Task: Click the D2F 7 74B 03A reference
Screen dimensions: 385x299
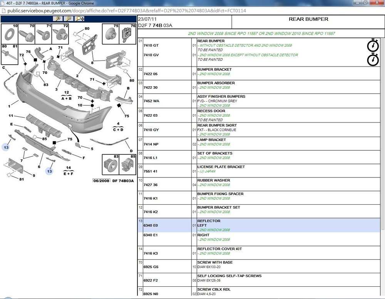Action: point(155,25)
